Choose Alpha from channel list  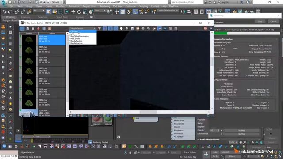(x=83, y=34)
